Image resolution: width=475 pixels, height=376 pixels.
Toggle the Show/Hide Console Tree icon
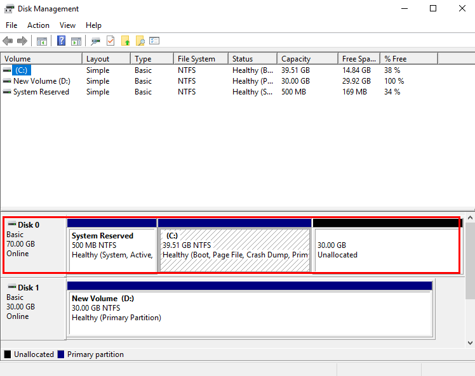(42, 41)
